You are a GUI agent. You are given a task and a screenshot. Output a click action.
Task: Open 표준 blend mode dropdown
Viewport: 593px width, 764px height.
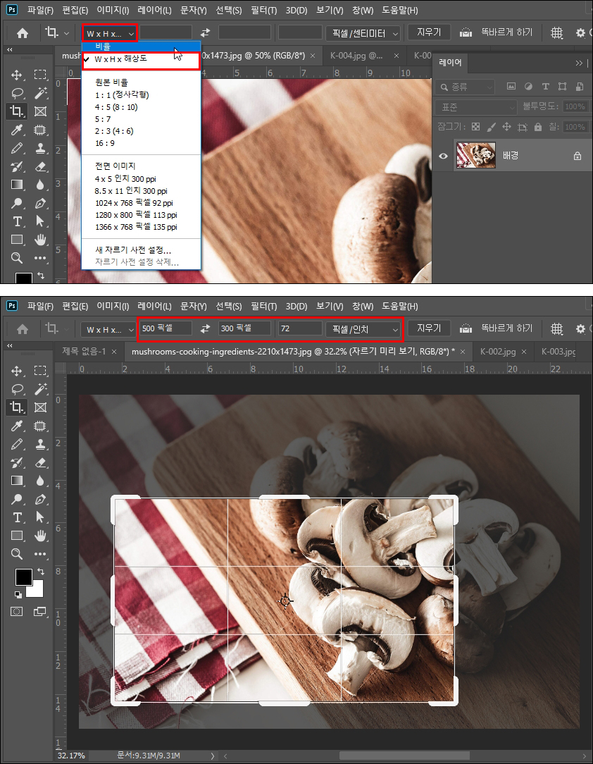[x=475, y=106]
